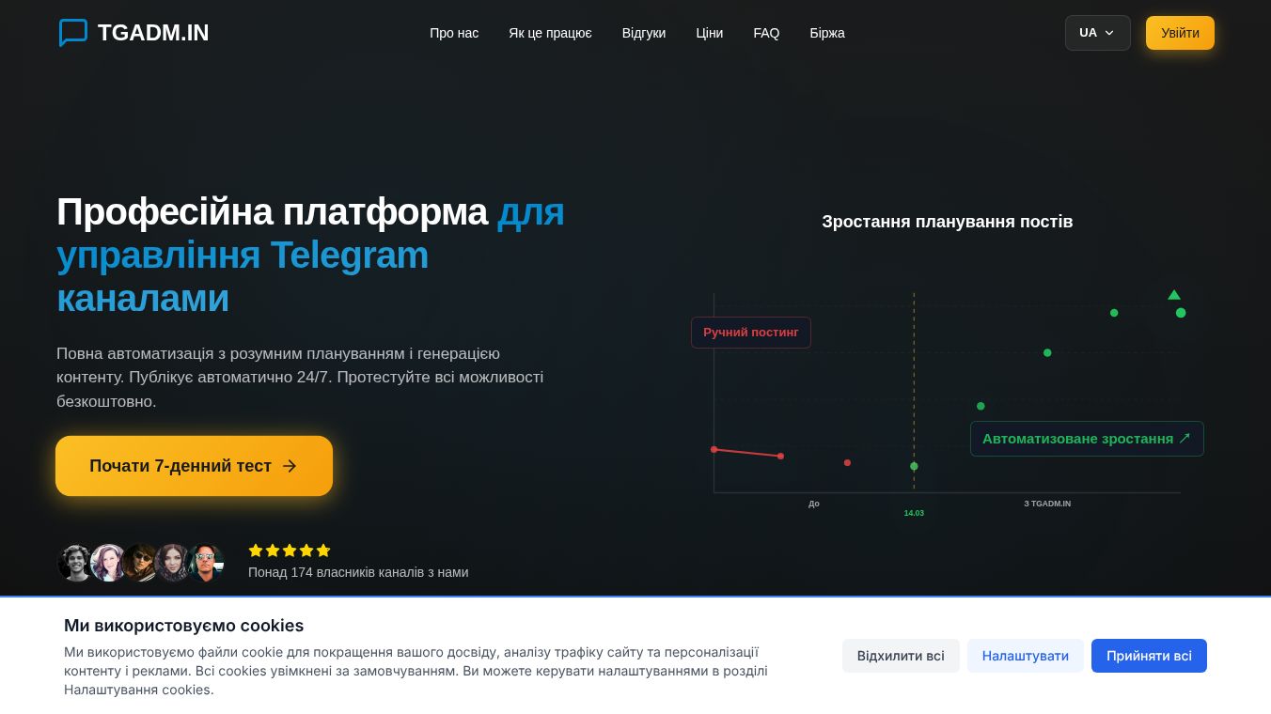Click the first yellow rating star
The width and height of the screenshot is (1271, 714).
click(256, 551)
